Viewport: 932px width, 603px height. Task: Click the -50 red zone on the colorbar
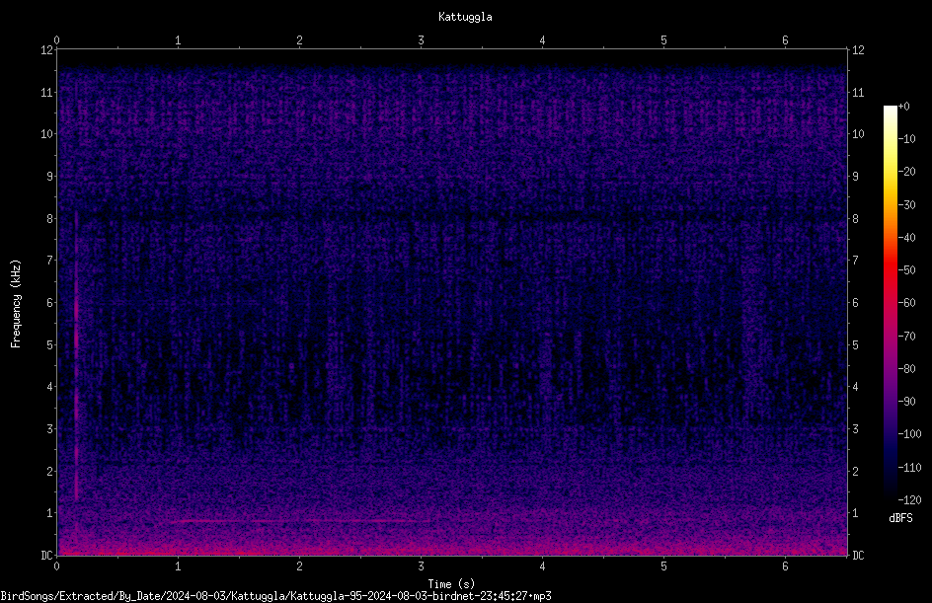890,270
